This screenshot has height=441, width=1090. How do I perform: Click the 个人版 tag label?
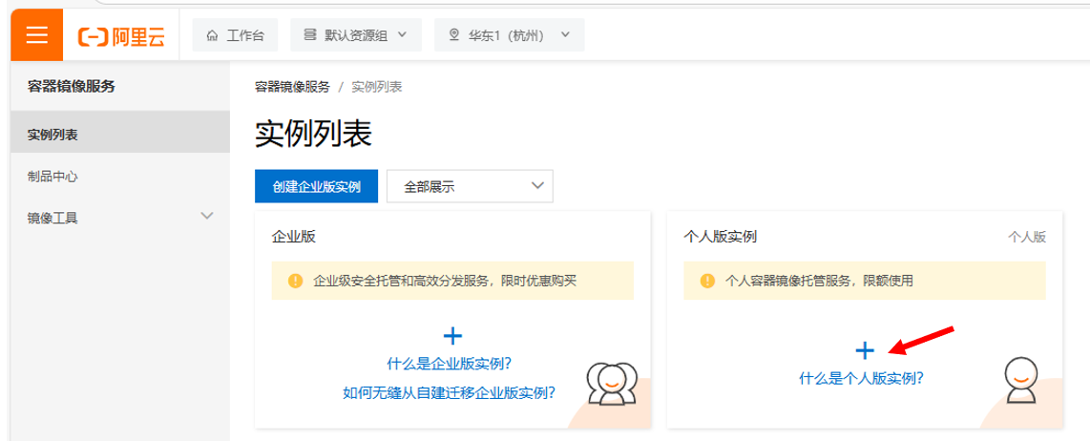coord(1027,237)
